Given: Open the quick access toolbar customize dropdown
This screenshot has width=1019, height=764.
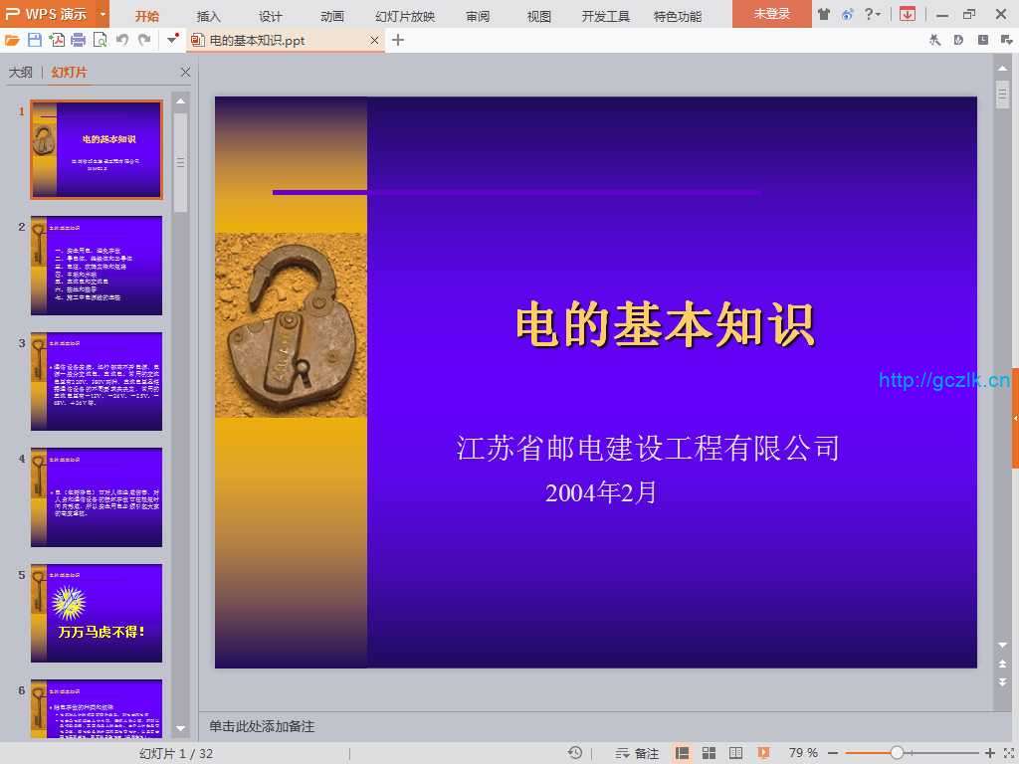Looking at the screenshot, I should [x=172, y=40].
